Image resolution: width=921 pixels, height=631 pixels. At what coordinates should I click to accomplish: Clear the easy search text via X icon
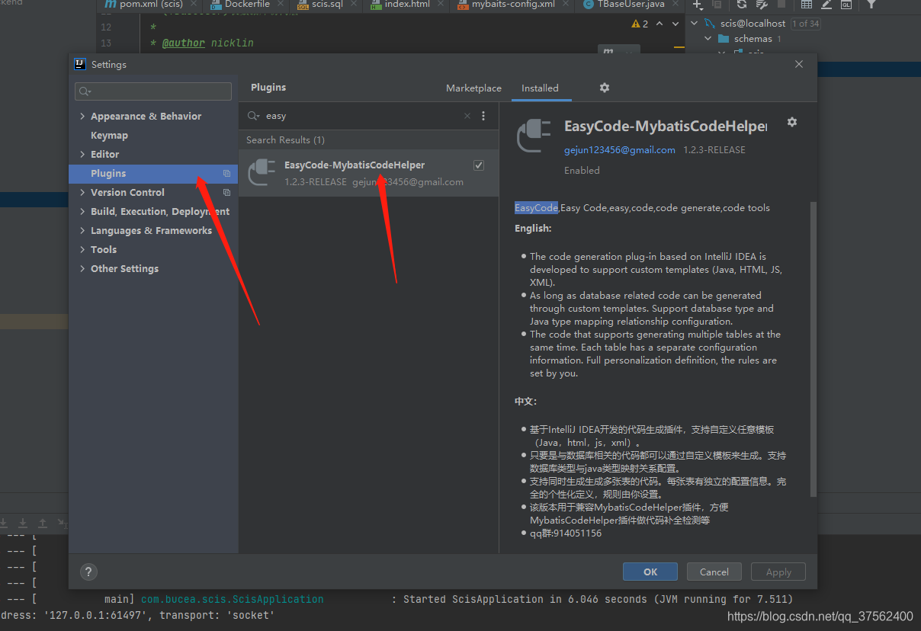click(467, 116)
